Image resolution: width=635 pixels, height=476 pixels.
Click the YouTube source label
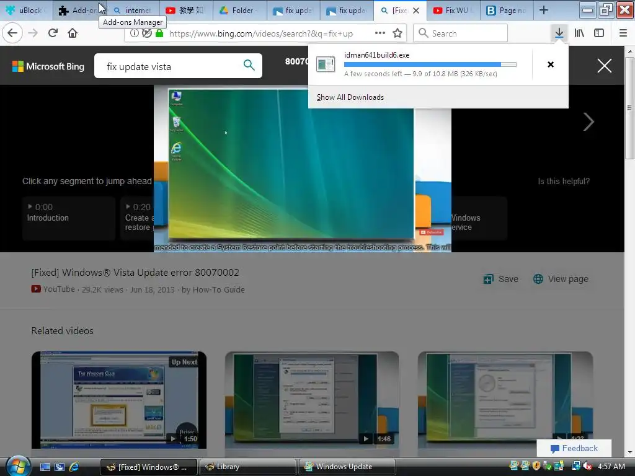click(53, 289)
